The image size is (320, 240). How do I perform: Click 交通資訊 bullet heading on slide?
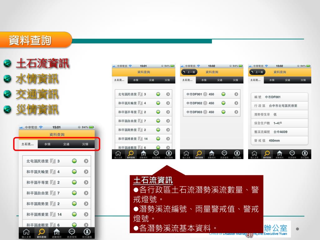(37, 94)
